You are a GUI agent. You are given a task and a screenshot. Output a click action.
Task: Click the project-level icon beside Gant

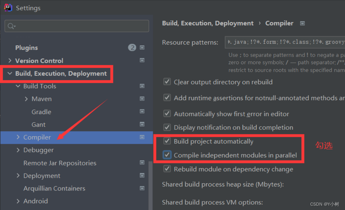click(142, 124)
